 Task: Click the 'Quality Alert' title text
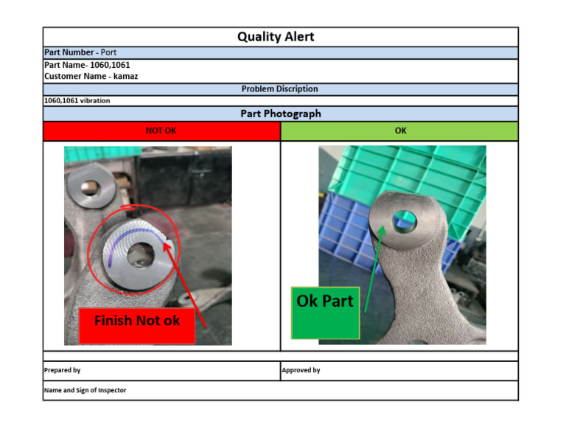click(x=276, y=36)
